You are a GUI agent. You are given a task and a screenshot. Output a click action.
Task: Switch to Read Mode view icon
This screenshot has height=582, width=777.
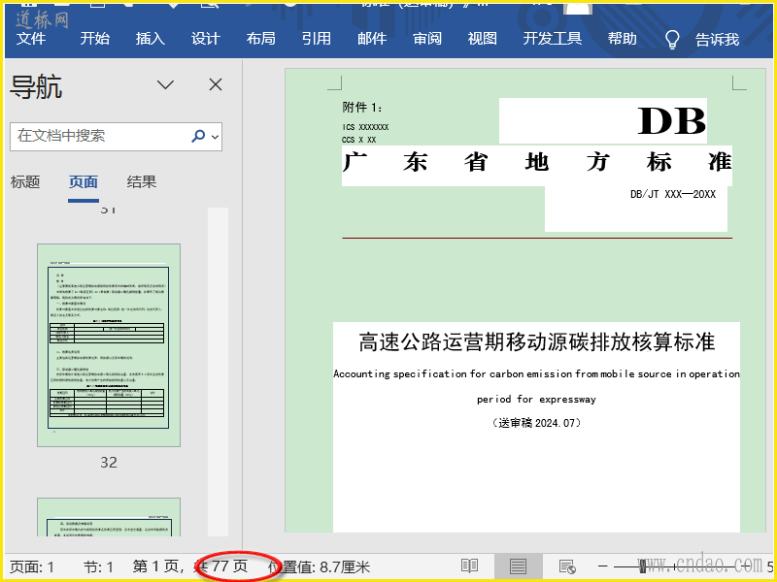pyautogui.click(x=469, y=566)
